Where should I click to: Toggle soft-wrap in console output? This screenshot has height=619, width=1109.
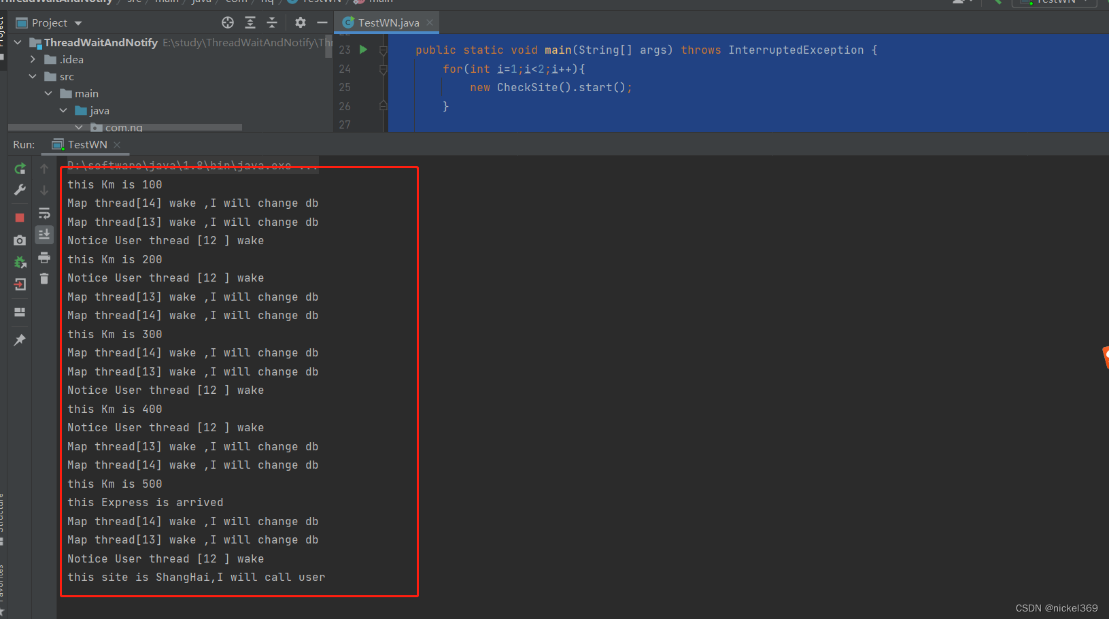pyautogui.click(x=44, y=213)
